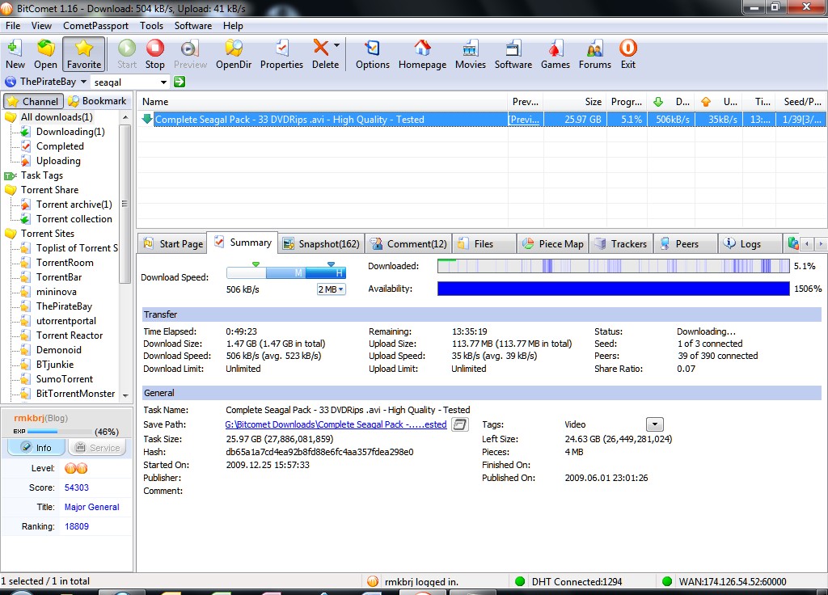This screenshot has width=828, height=595.
Task: Open the Tags dropdown arrow
Action: 655,424
